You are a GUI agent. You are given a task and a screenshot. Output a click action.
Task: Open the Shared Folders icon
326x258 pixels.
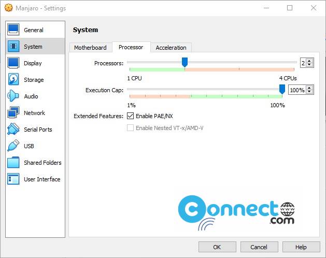click(x=13, y=163)
